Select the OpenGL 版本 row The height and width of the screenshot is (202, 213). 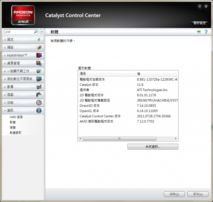point(128,111)
